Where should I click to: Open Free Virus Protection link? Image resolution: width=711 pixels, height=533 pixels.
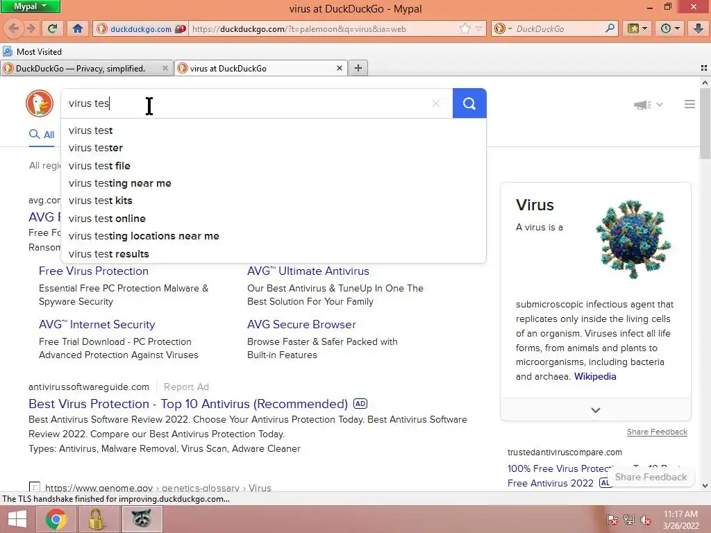tap(94, 271)
